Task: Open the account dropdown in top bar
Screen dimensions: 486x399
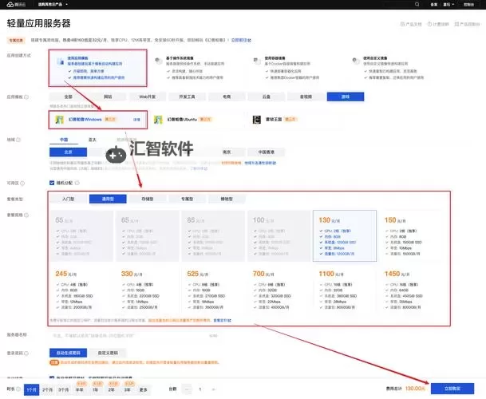Action: point(448,4)
